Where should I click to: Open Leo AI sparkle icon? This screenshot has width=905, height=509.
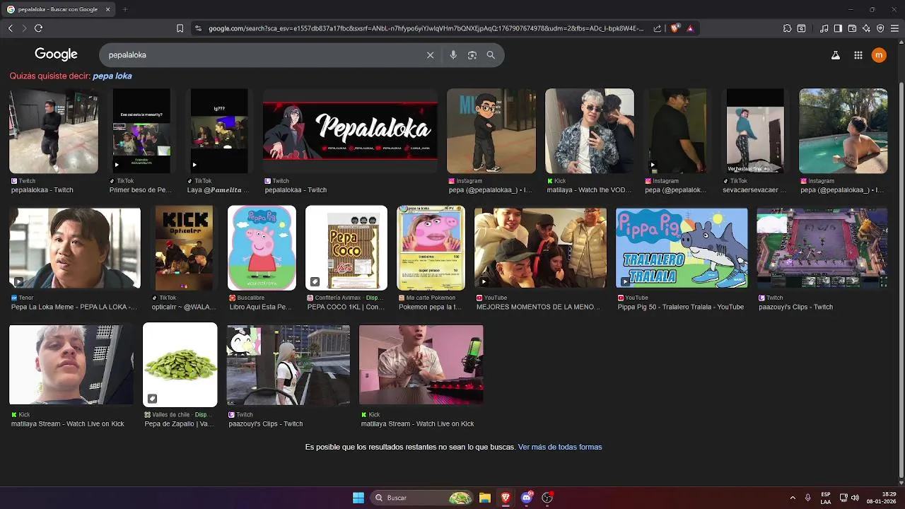point(866,28)
